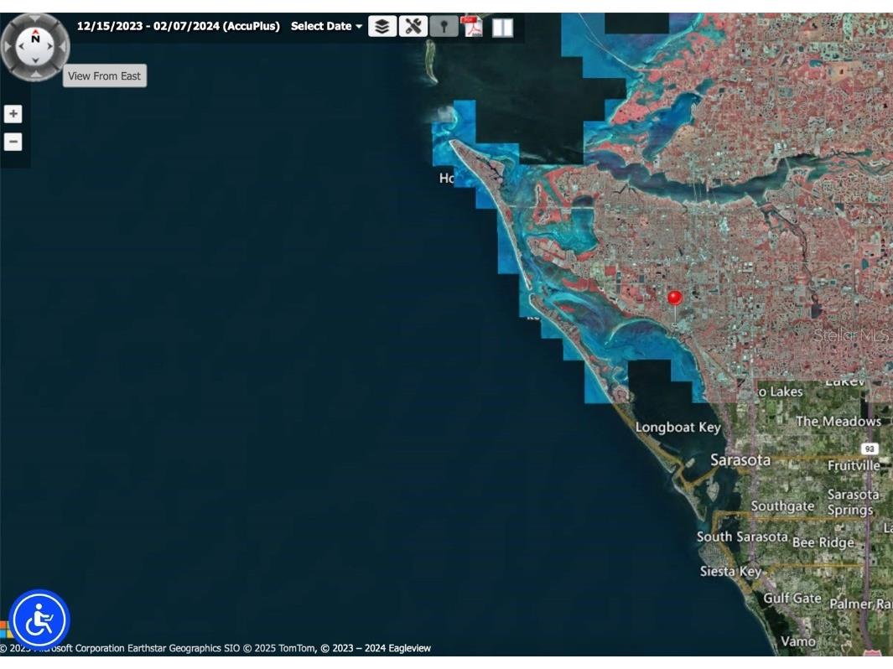Click the Siesta Key map label
Viewport: 893px width, 669px height.
point(730,572)
